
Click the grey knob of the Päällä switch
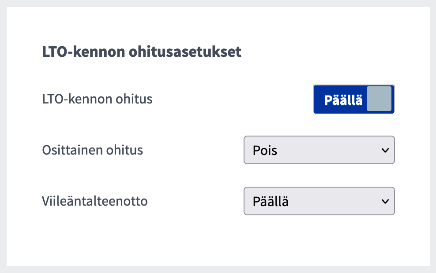pos(379,99)
